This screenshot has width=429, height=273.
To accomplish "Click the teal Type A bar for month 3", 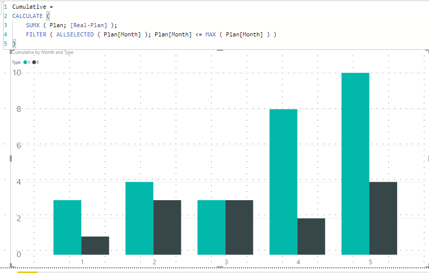I will point(211,227).
